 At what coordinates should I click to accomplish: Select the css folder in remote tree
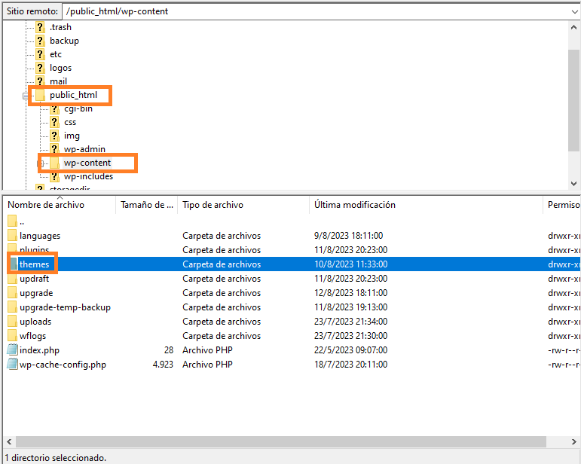pos(70,122)
